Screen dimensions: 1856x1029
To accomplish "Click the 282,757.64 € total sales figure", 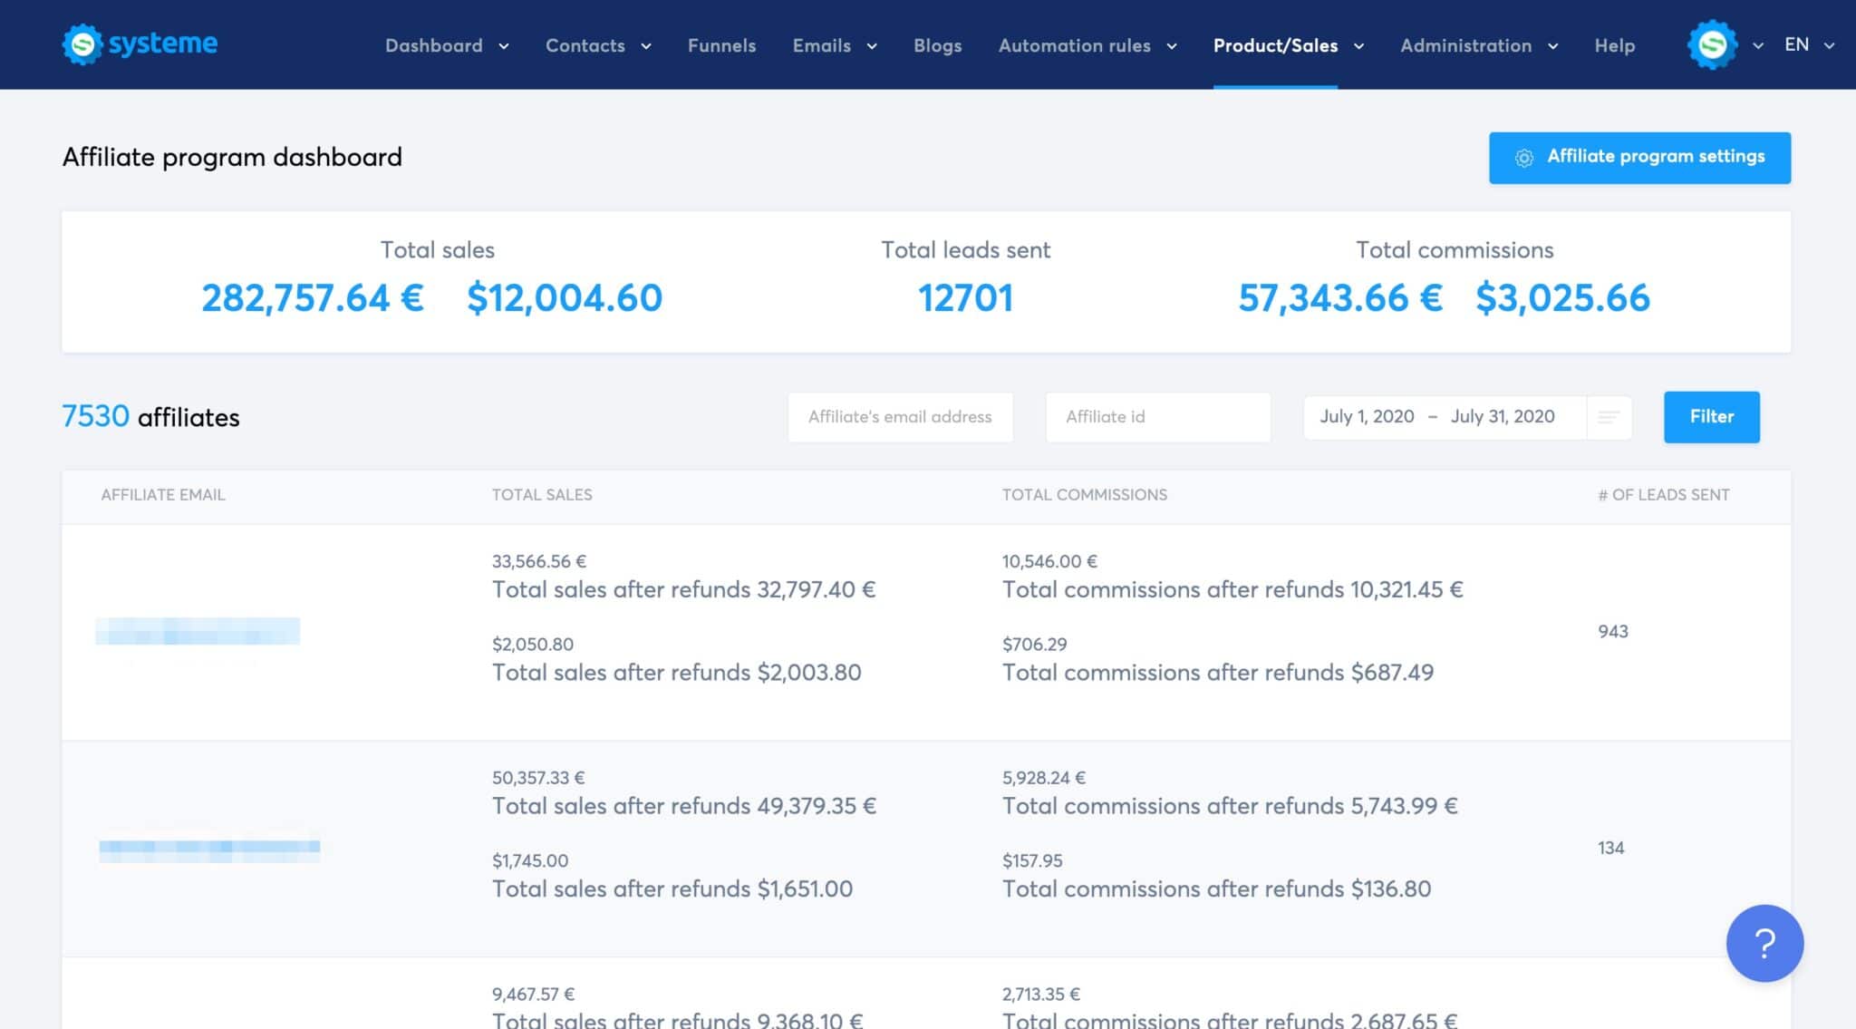I will click(x=313, y=297).
